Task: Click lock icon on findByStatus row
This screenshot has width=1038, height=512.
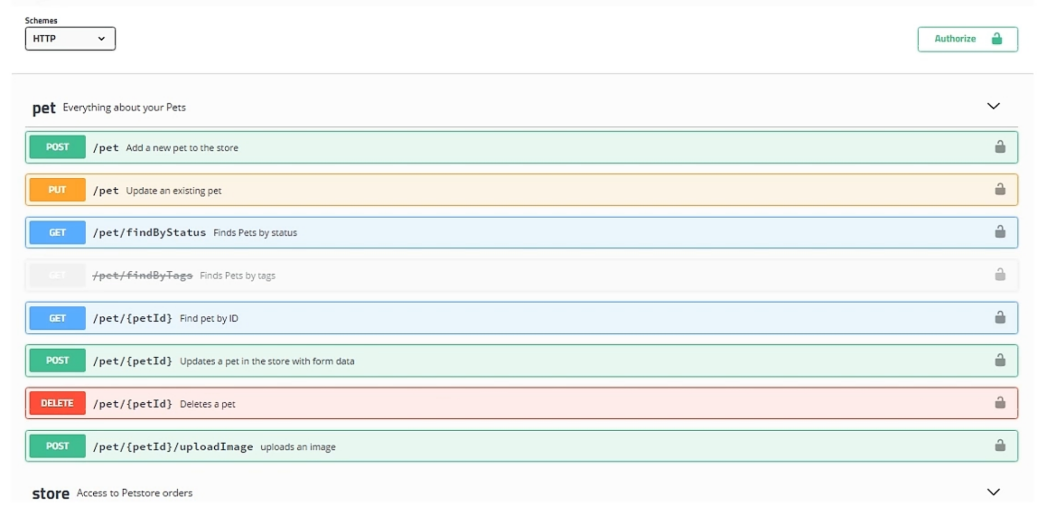Action: 1000,232
